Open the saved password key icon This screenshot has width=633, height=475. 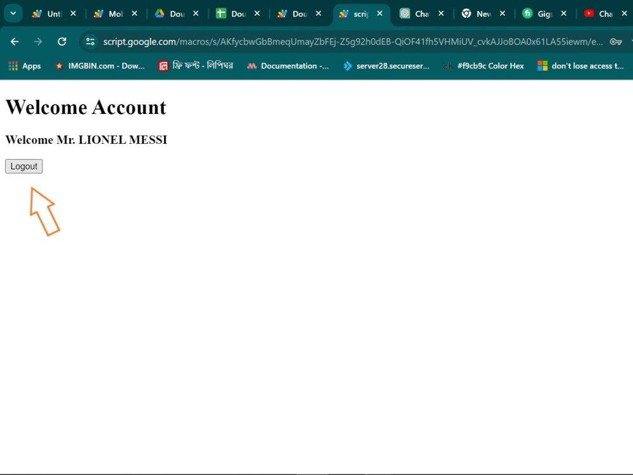(616, 42)
